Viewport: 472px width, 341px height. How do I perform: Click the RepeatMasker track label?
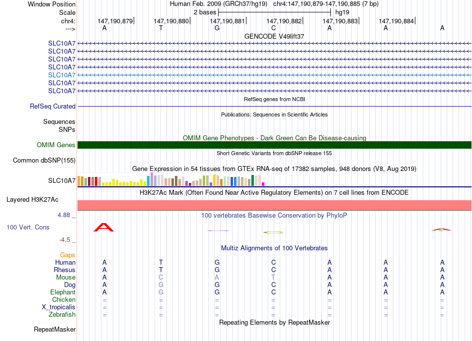click(x=55, y=329)
